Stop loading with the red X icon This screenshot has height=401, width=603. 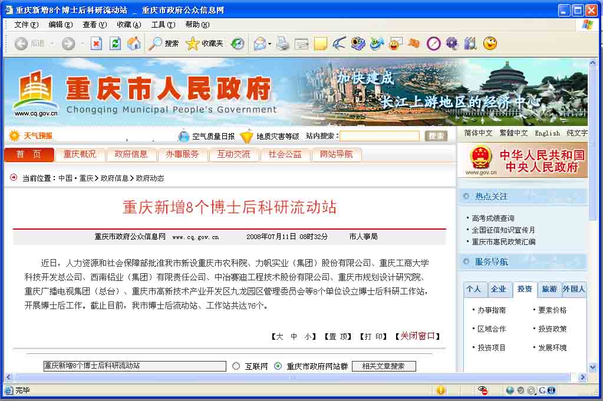pos(96,44)
